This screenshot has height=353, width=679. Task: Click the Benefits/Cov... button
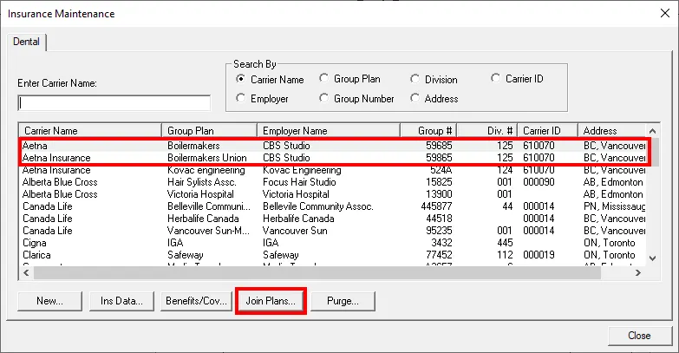[x=197, y=301]
